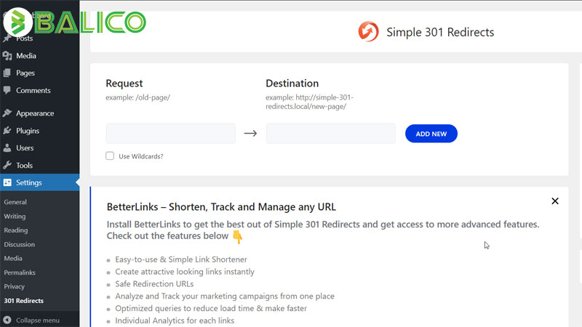
Task: Open the Comments menu item
Action: click(33, 90)
